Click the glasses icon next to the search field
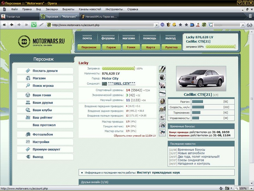The height and width of the screenshot is (191, 254). [x=249, y=25]
